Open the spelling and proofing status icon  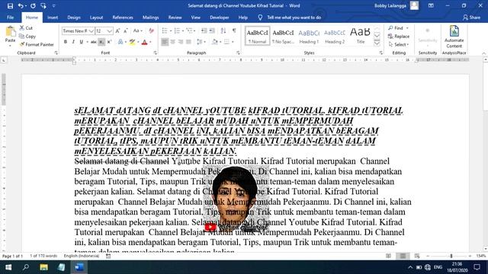pyautogui.click(x=108, y=256)
